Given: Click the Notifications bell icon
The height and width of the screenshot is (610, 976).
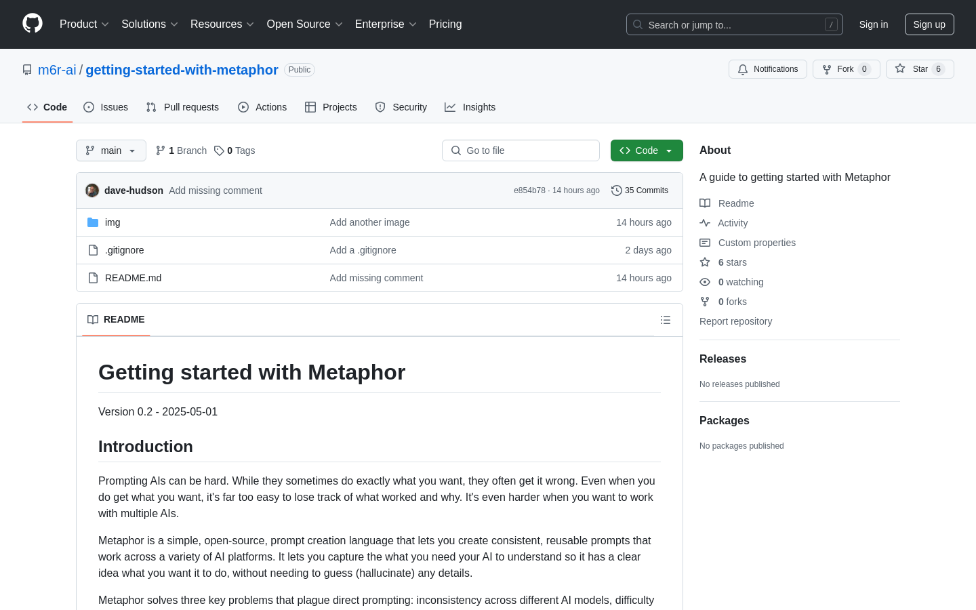Looking at the screenshot, I should pos(743,69).
